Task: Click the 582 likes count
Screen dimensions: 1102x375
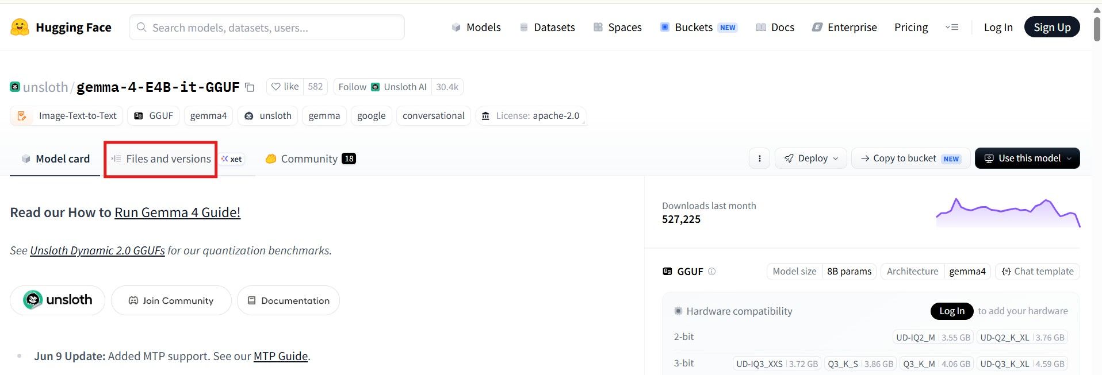Action: click(x=315, y=87)
